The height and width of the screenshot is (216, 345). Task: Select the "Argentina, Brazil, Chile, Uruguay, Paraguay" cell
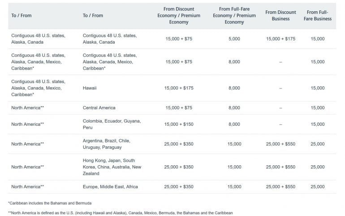(x=108, y=144)
